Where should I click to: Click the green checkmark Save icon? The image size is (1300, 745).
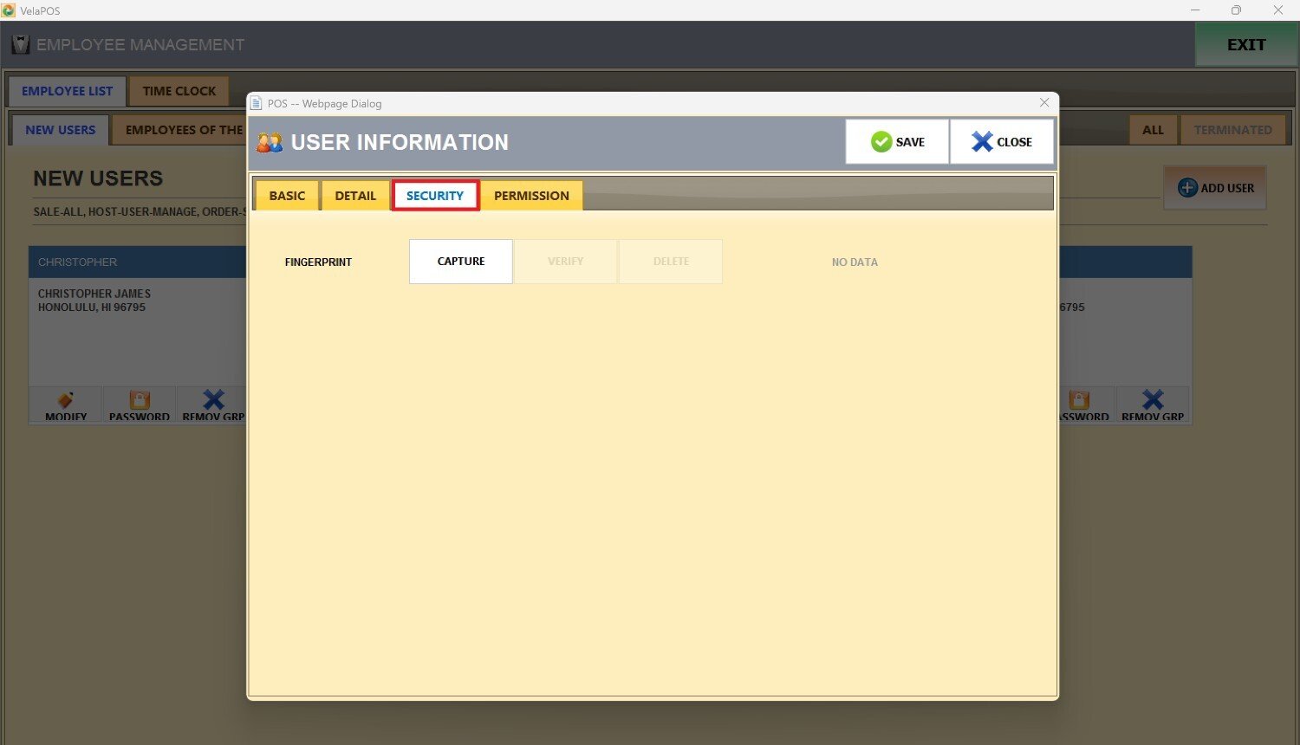881,142
